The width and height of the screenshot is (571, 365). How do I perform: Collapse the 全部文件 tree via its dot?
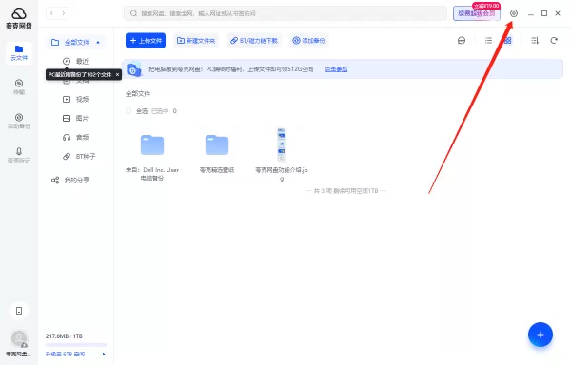(98, 42)
